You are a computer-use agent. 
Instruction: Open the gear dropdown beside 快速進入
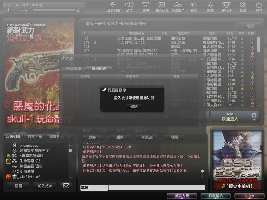(254, 116)
